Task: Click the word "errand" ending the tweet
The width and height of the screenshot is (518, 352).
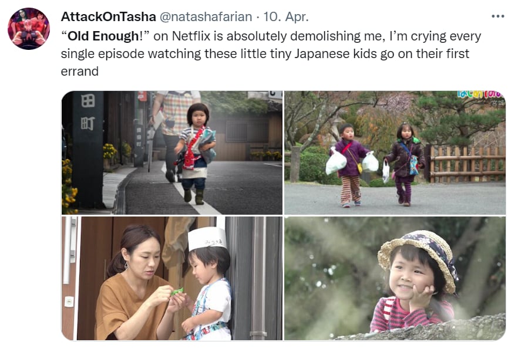Action: pyautogui.click(x=80, y=71)
